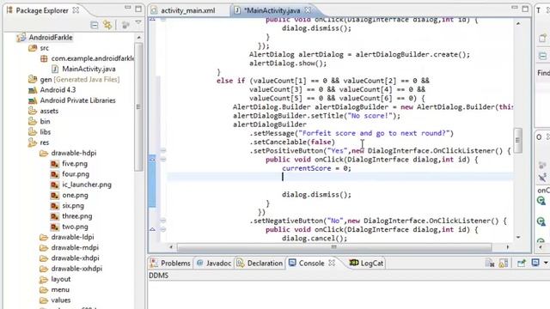Select the menu folder

[60, 290]
